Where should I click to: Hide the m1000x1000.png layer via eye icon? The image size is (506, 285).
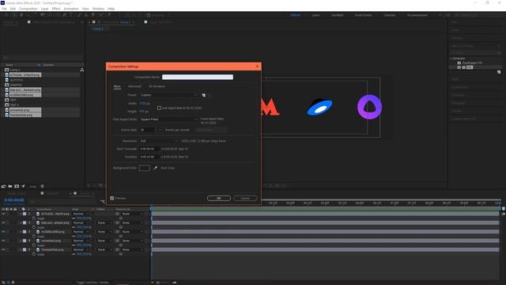3,232
